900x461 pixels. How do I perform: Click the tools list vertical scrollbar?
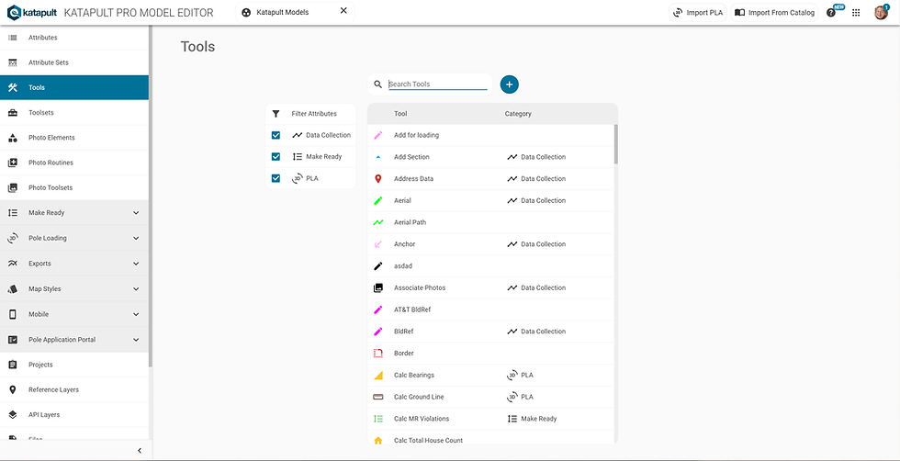pos(616,144)
